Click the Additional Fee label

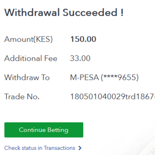click(x=31, y=58)
